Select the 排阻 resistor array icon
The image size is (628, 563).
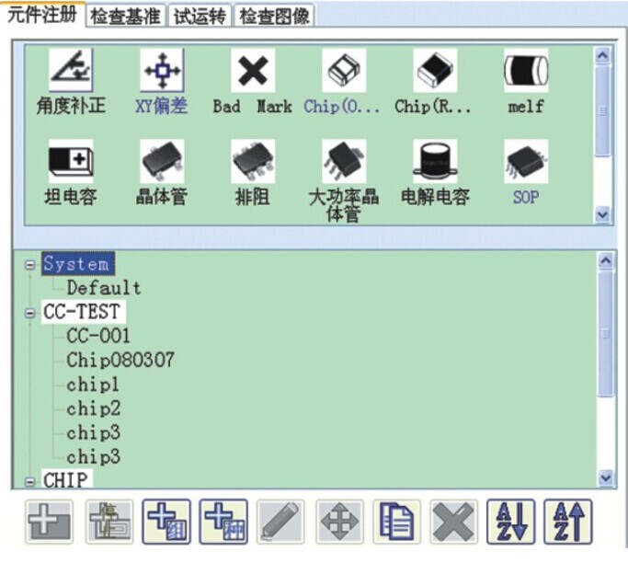coord(252,163)
